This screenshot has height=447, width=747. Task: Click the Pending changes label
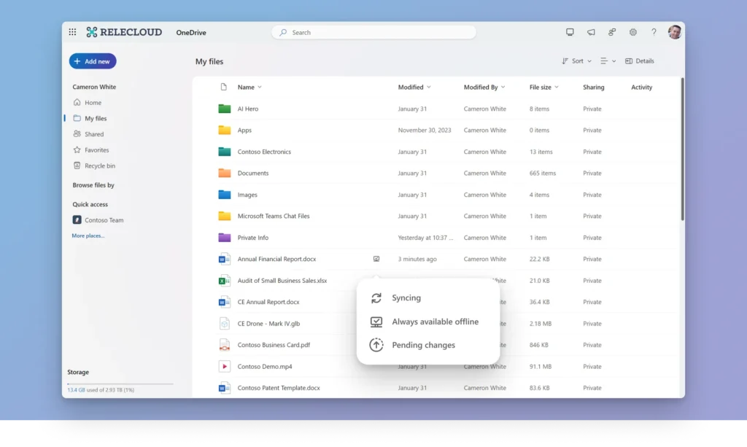point(424,345)
